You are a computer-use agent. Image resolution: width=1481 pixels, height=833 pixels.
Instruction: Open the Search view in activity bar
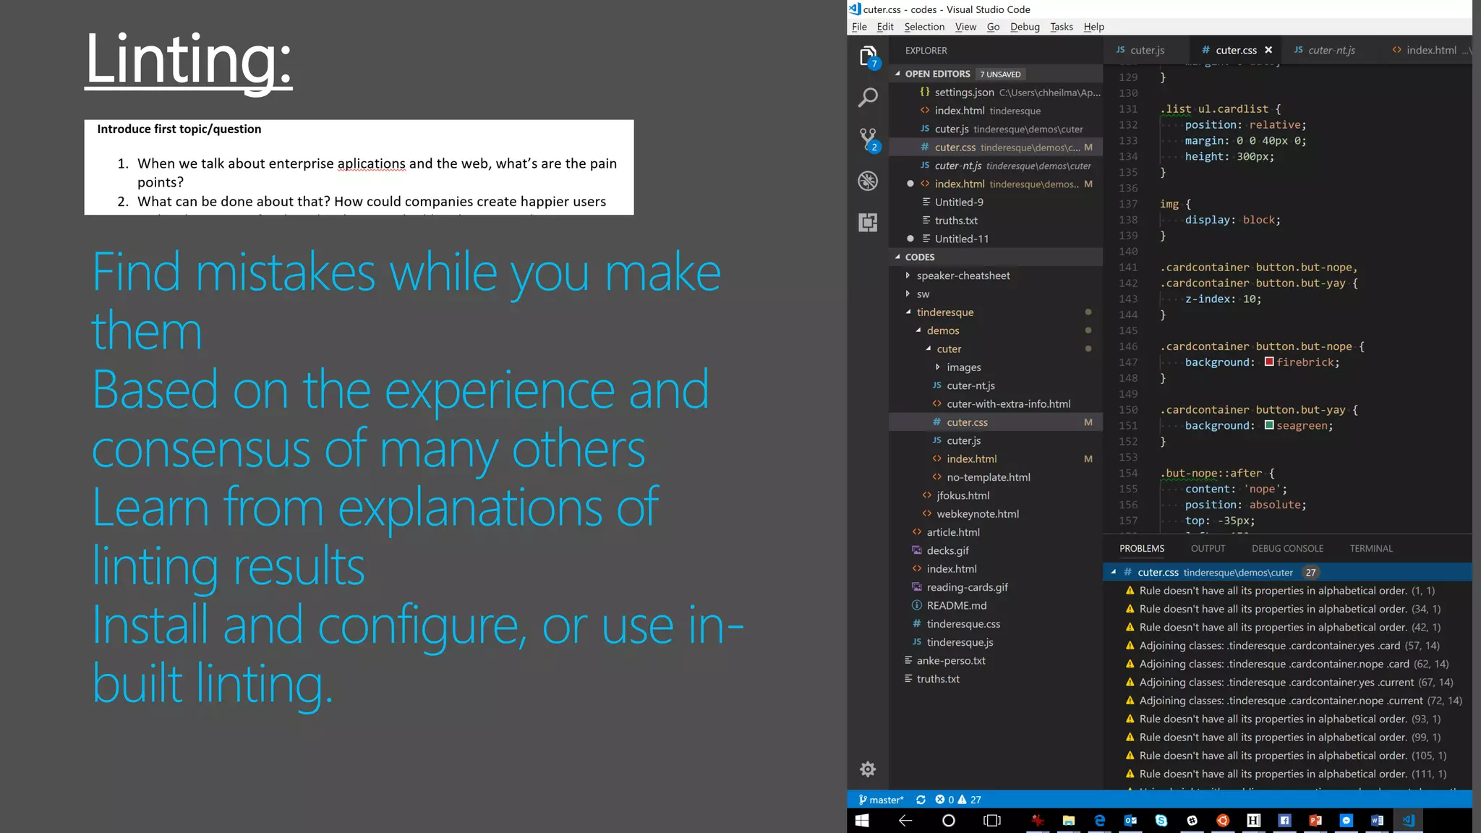click(x=868, y=98)
